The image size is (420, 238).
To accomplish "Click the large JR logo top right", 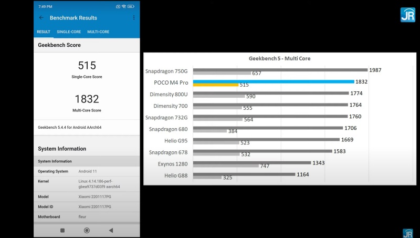I will pos(407,14).
